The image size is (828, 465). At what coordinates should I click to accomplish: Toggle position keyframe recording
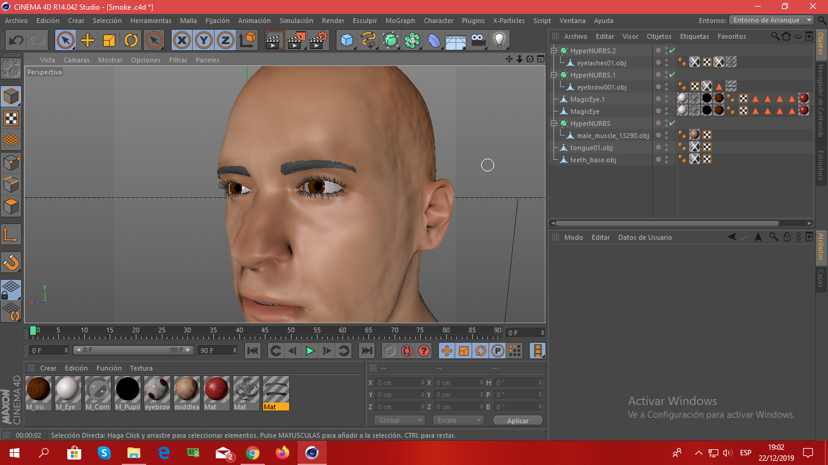(x=447, y=351)
